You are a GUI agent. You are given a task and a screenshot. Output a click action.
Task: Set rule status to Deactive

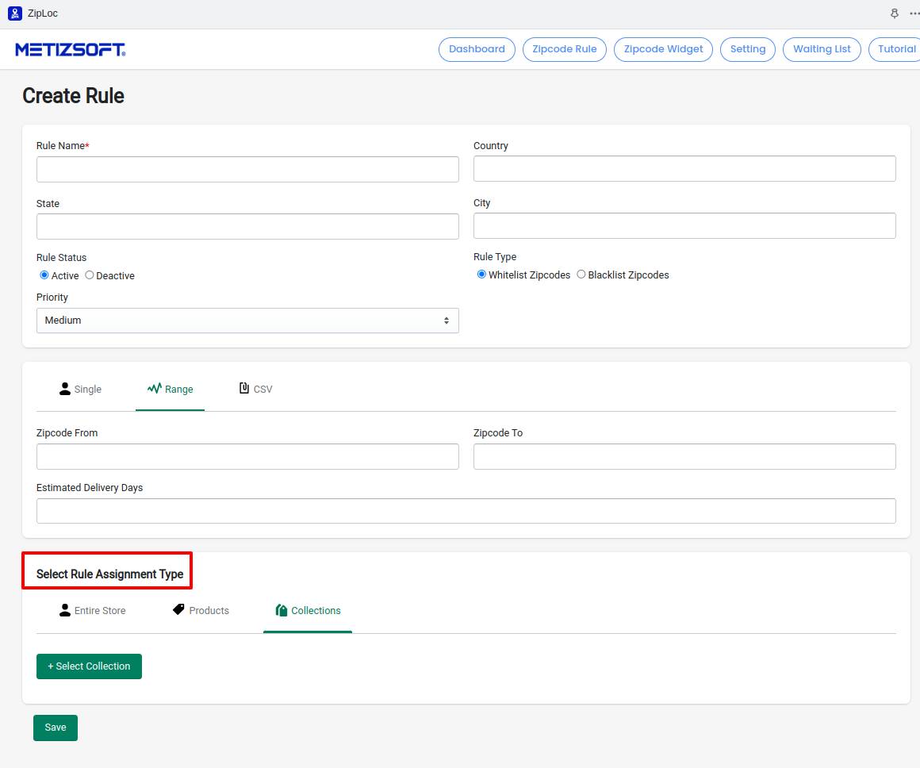point(90,275)
